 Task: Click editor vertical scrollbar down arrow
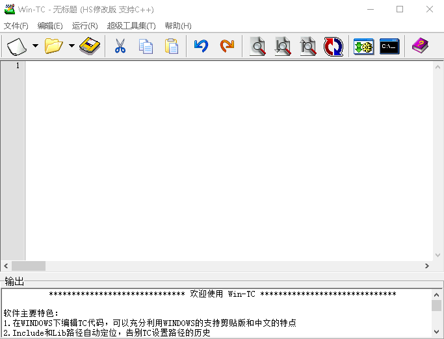pos(437,255)
